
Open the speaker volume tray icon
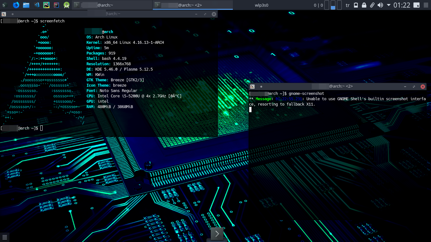click(380, 5)
